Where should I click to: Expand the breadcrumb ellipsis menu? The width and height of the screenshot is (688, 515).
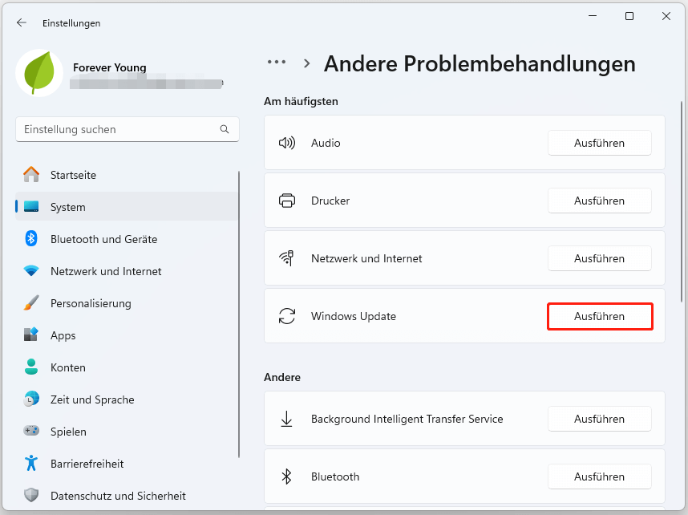[x=277, y=63]
